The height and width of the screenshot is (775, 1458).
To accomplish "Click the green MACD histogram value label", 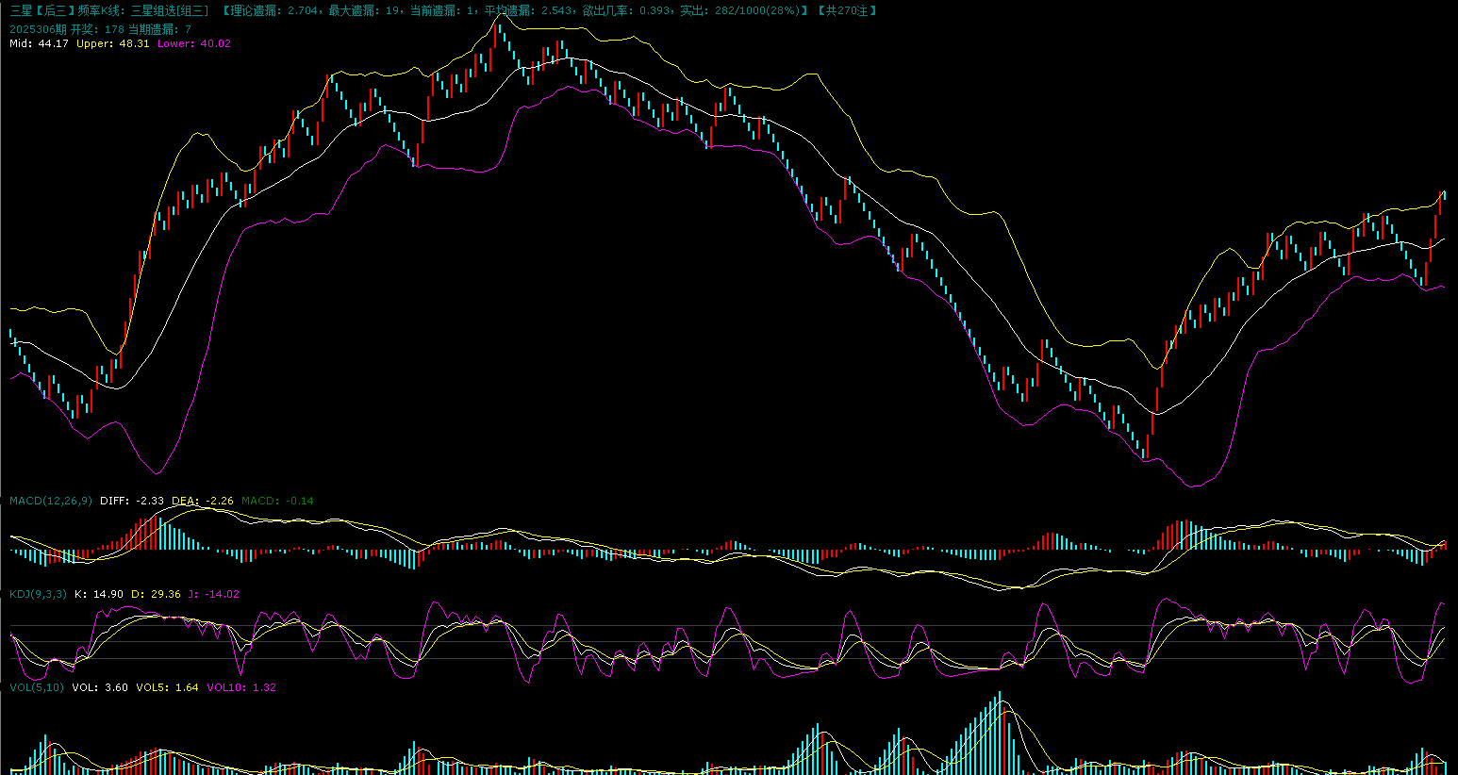I will pos(277,501).
